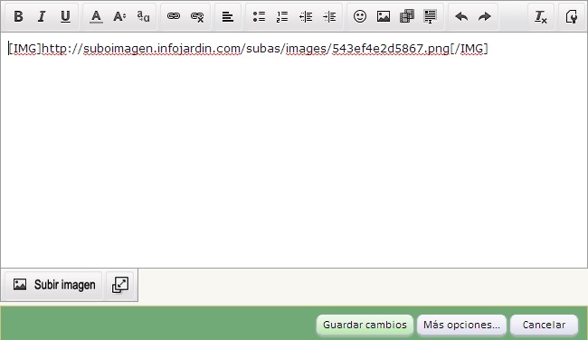
Task: Redo the last undone edit
Action: pos(485,16)
